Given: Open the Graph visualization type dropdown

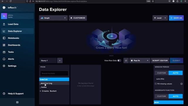Looking at the screenshot, I should point(53,18).
